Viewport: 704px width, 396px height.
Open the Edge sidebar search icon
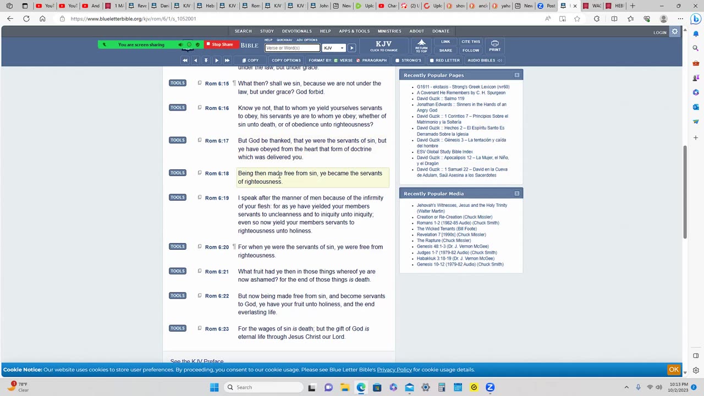coord(696,48)
